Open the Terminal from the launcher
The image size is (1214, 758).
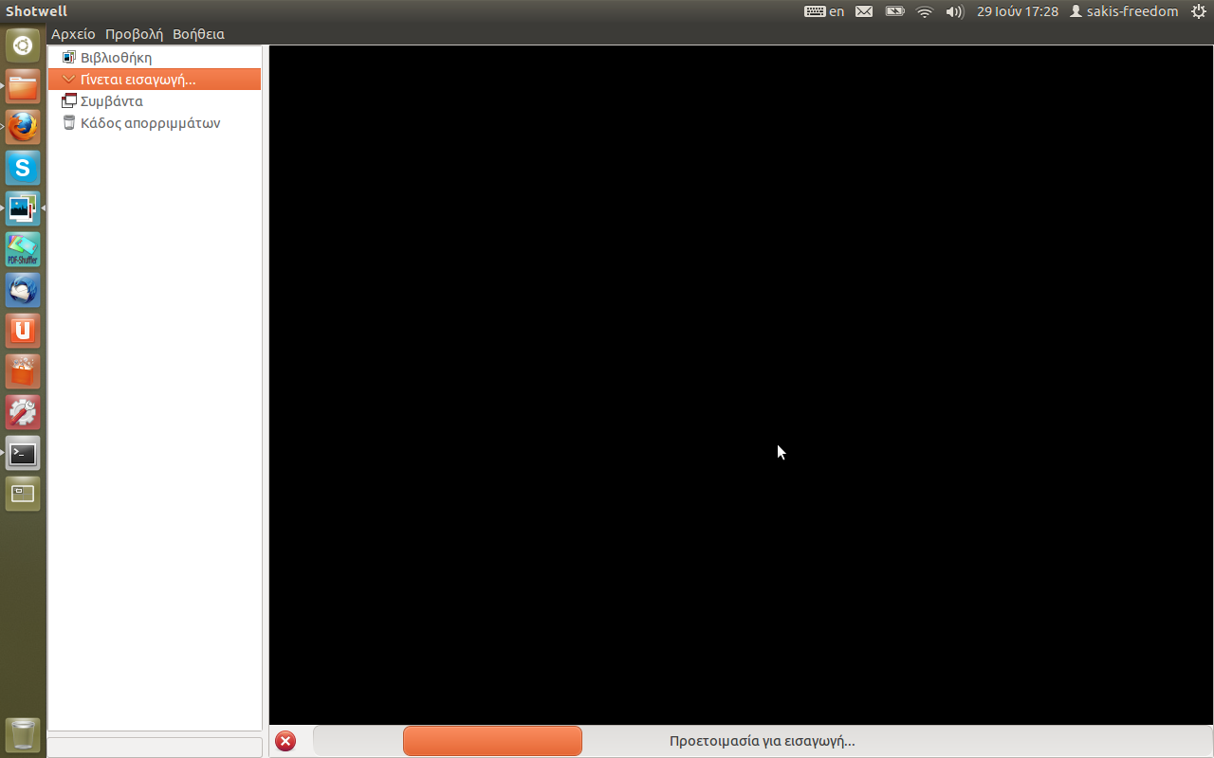coord(23,453)
